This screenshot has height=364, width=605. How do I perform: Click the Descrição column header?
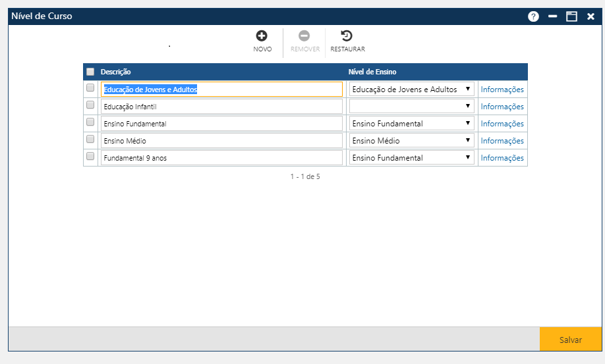(x=116, y=72)
